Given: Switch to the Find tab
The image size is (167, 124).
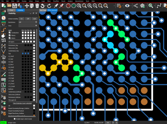Looking at the screenshot, I should (11, 10).
